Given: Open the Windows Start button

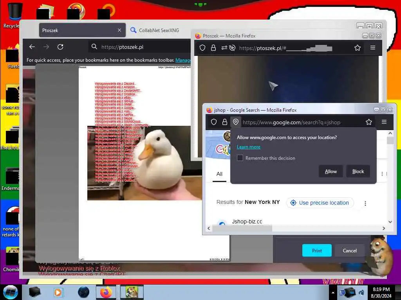Looking at the screenshot, I should [x=10, y=292].
